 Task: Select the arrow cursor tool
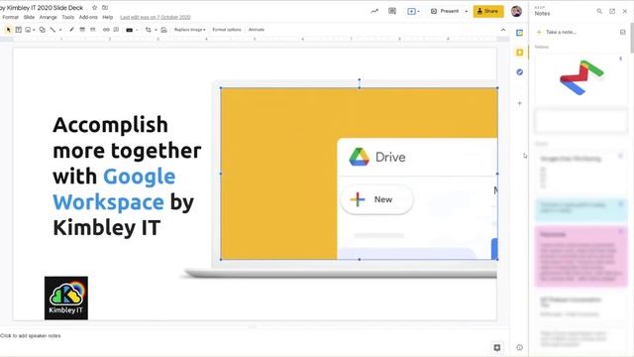pos(9,30)
